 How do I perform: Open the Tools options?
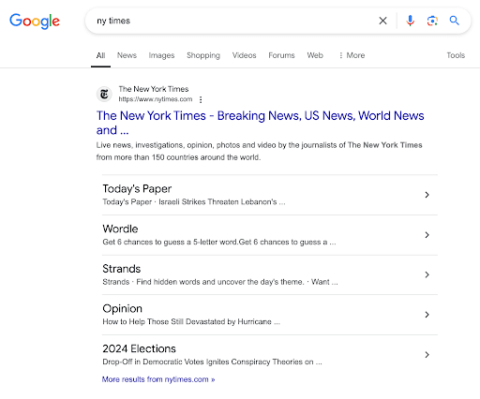click(x=456, y=55)
